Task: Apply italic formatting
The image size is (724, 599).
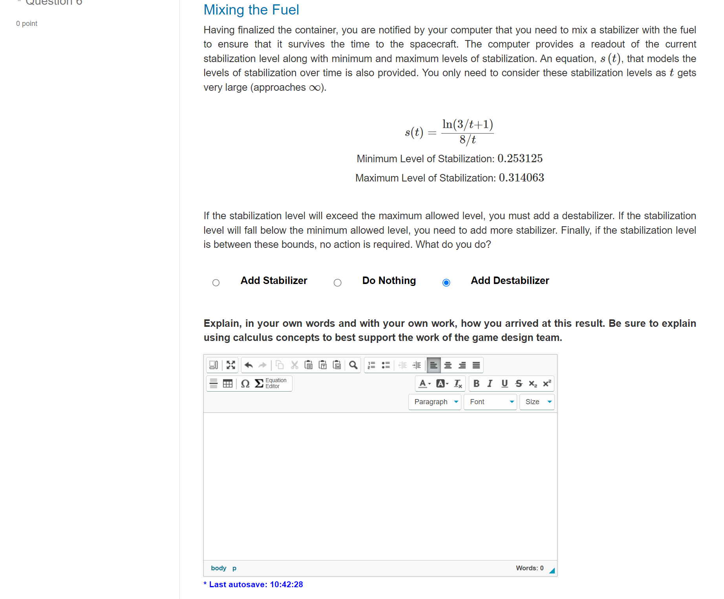Action: [x=489, y=384]
